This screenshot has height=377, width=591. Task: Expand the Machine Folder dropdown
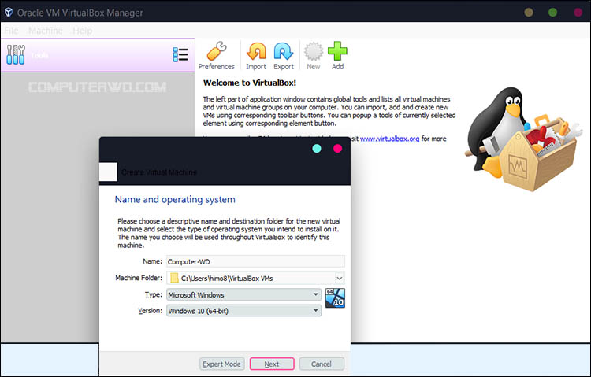click(x=339, y=279)
